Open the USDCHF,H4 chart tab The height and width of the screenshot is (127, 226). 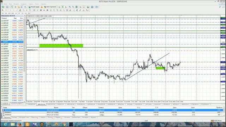pos(51,104)
